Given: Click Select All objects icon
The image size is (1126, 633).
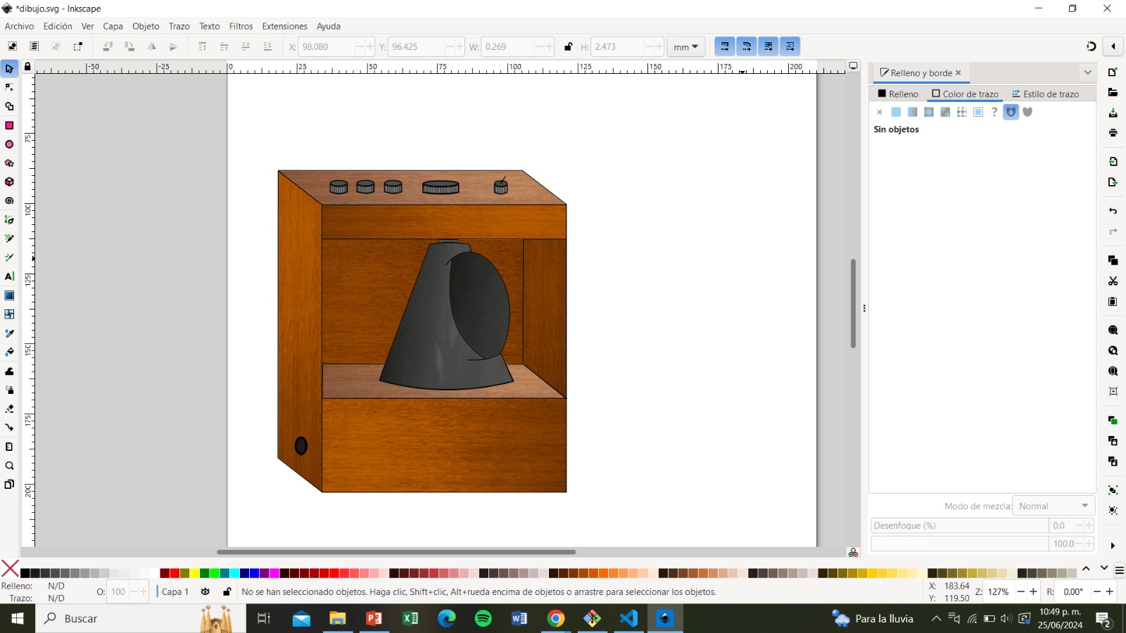Looking at the screenshot, I should 12,46.
